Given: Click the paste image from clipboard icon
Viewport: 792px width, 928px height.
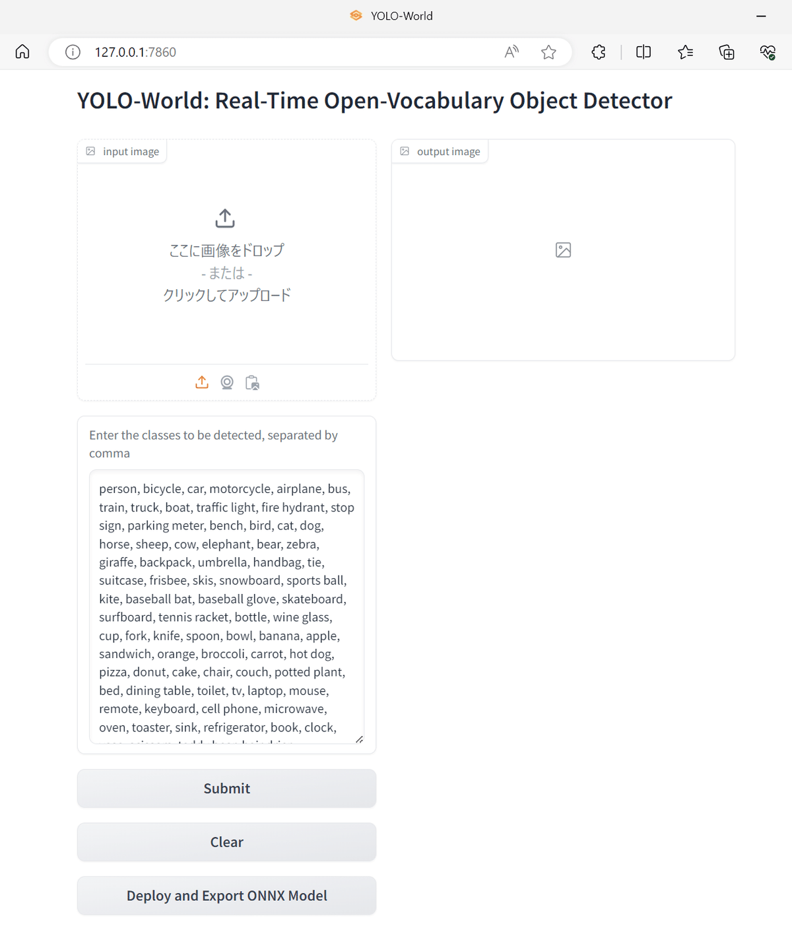Looking at the screenshot, I should pos(252,382).
